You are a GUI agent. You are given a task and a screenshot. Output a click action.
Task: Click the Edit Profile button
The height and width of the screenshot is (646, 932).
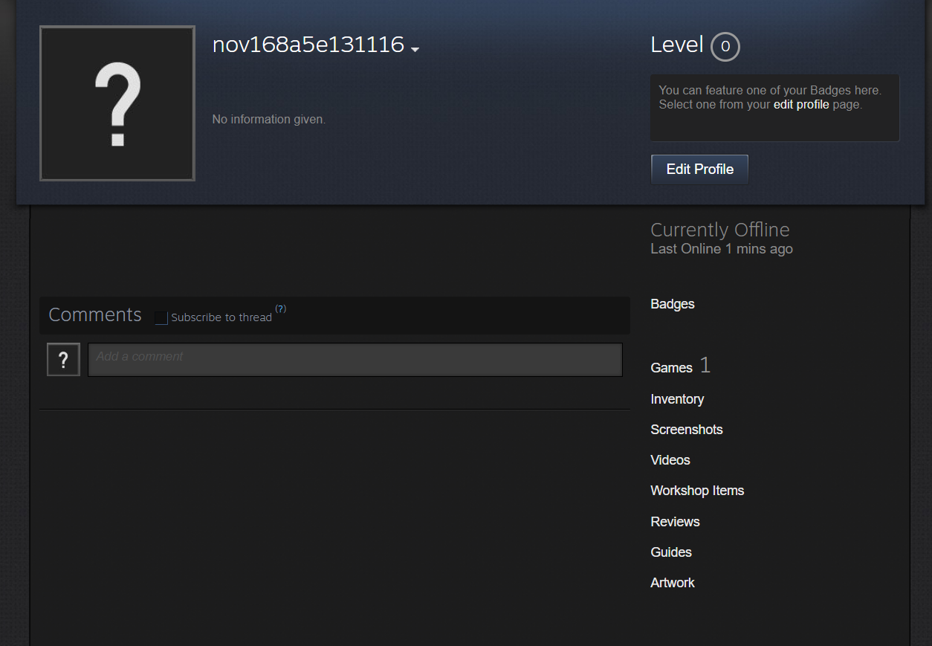pyautogui.click(x=699, y=169)
